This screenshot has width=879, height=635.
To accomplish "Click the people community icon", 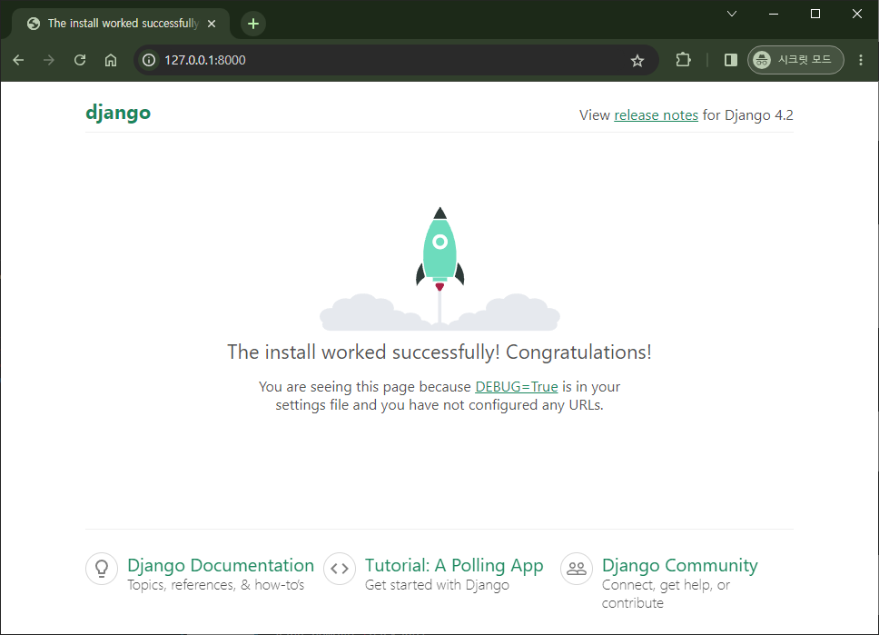I will coord(577,569).
